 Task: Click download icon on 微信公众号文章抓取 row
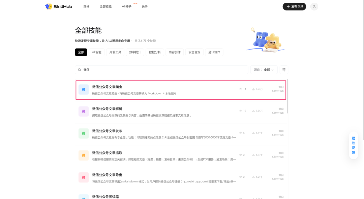pyautogui.click(x=253, y=155)
